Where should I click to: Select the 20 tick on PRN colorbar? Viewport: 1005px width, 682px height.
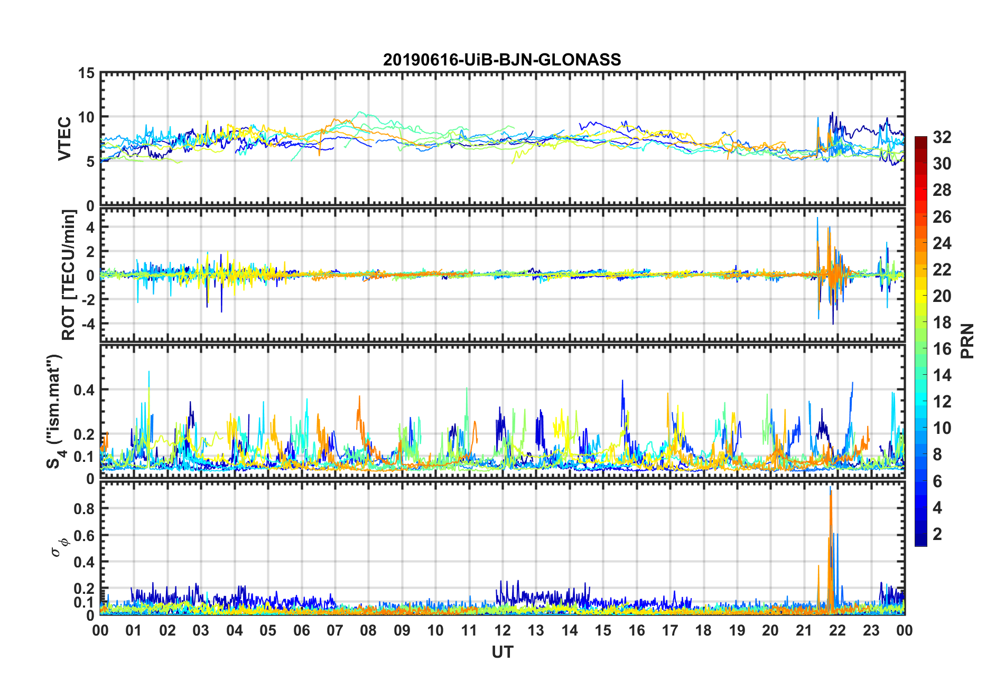[x=942, y=296]
